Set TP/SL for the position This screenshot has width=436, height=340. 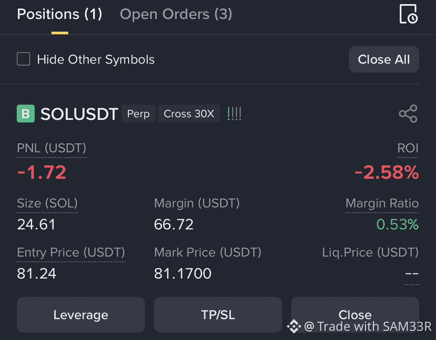click(218, 315)
